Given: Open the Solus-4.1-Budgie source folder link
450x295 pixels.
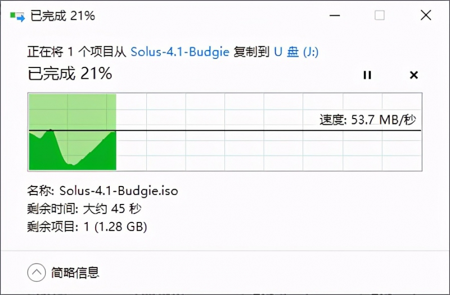Looking at the screenshot, I should point(180,52).
